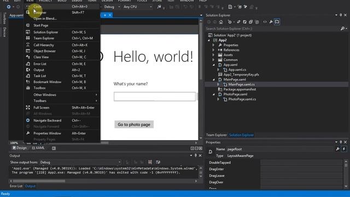Click Navigate Backward toolbar arrow
Screen dimensions: 350x197
9,7
